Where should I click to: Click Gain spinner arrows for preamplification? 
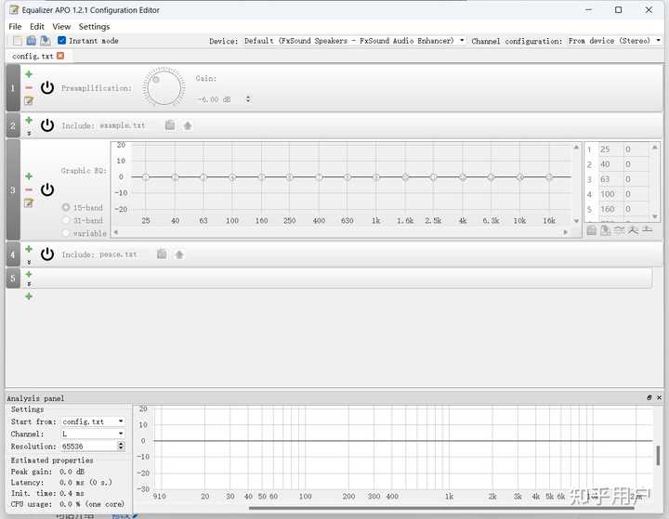(248, 99)
